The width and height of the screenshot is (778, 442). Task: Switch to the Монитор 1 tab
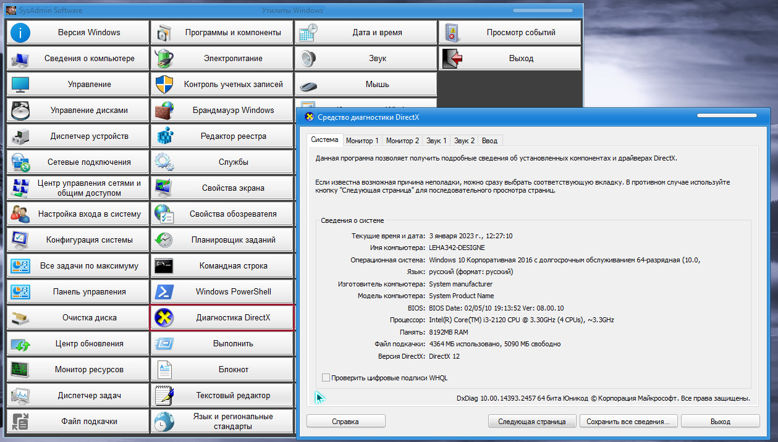coord(362,141)
